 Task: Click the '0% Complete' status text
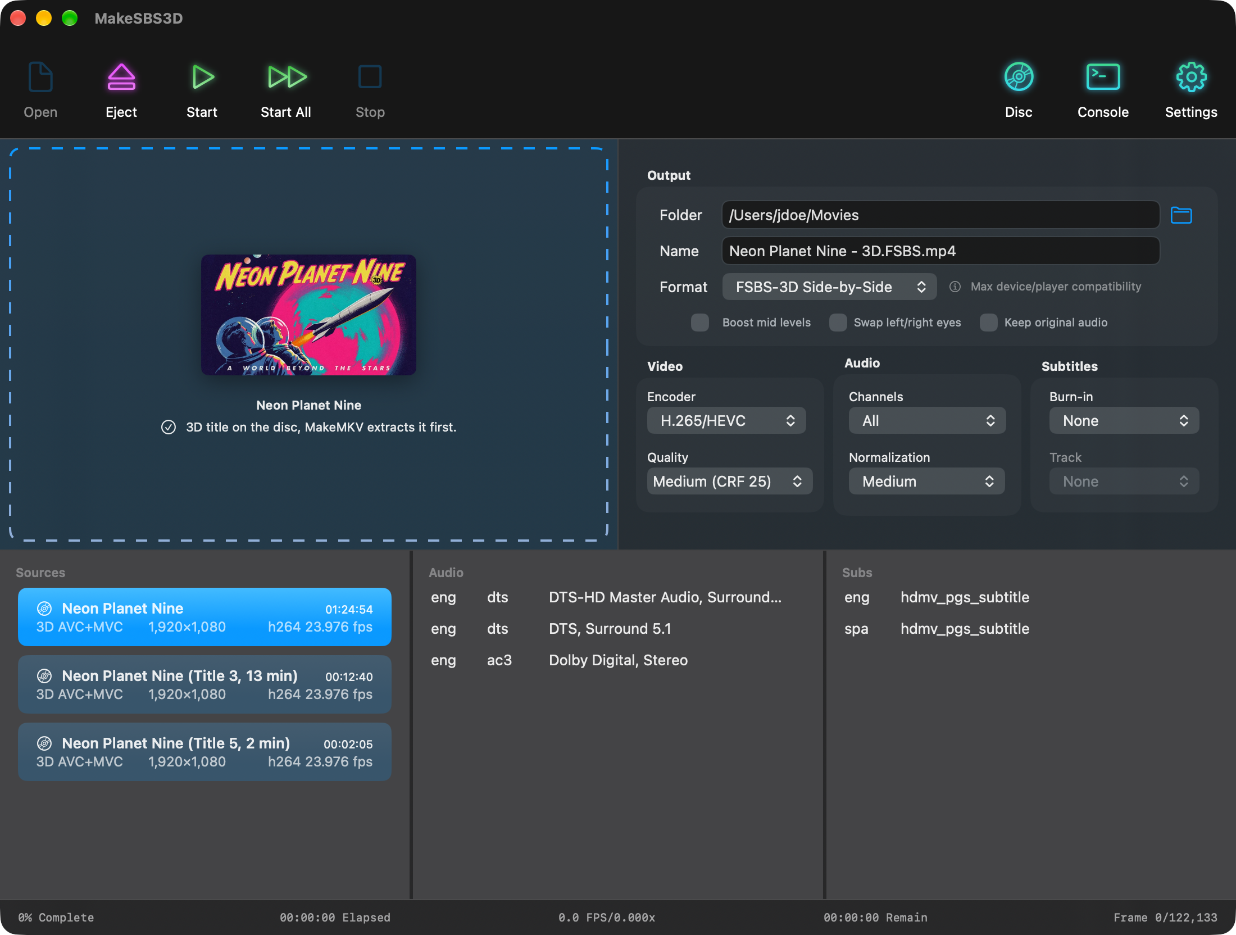56,918
